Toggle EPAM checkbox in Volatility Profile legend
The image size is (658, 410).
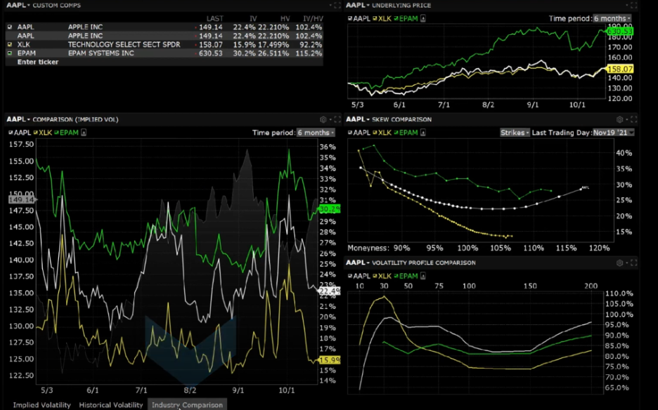tap(396, 276)
